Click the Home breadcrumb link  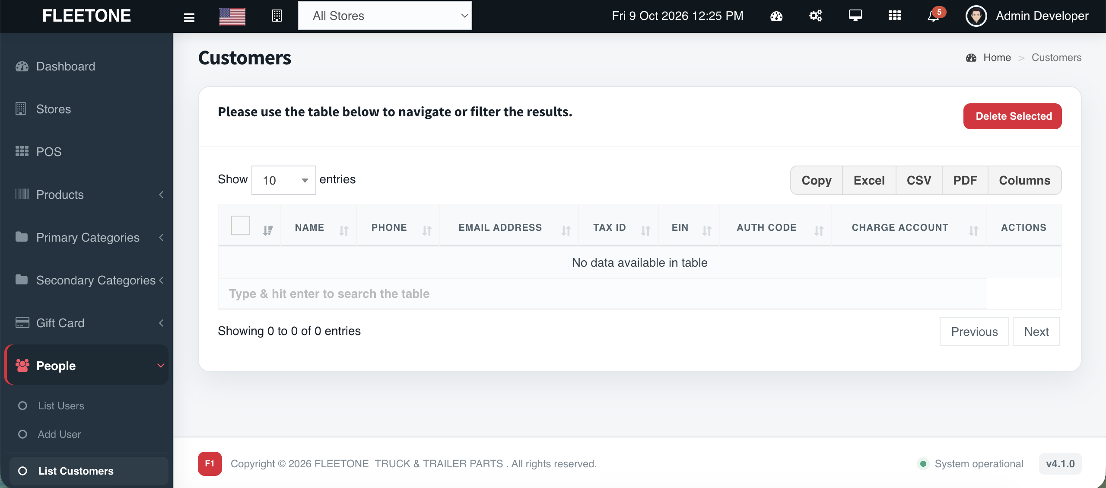(997, 57)
